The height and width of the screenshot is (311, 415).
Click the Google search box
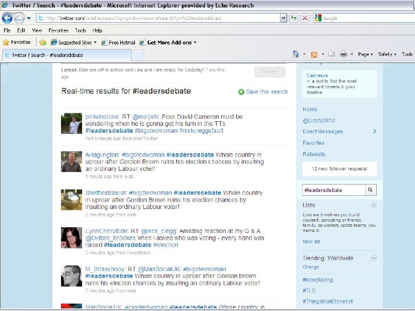(x=368, y=18)
